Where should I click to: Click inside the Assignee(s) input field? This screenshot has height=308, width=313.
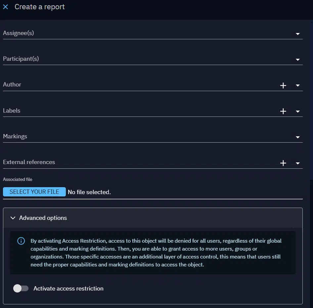click(x=132, y=35)
